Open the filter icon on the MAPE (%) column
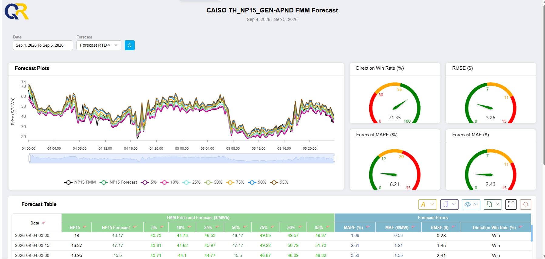Viewport: 545px width, 259px height. tap(368, 227)
